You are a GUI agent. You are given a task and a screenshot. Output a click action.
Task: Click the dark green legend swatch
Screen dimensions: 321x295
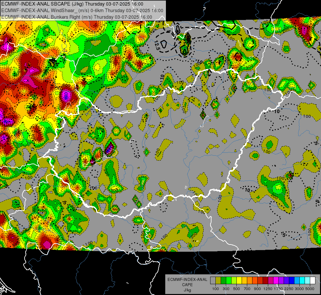pos(223,280)
